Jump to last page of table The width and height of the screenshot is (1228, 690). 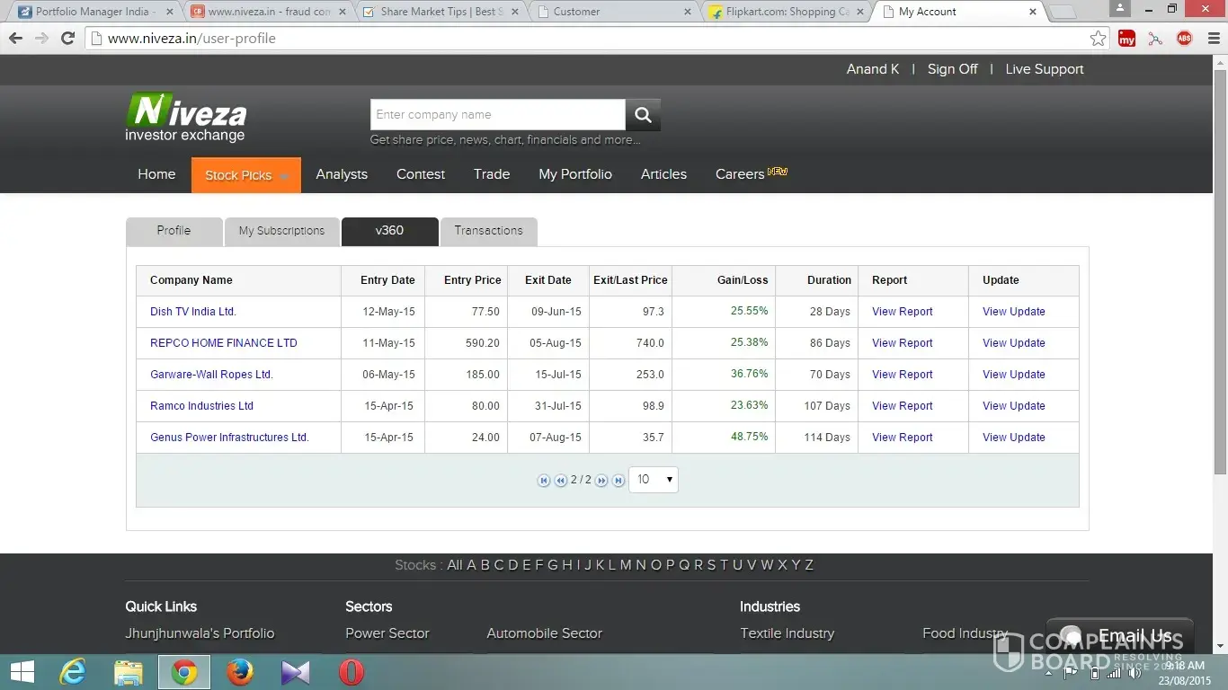618,481
